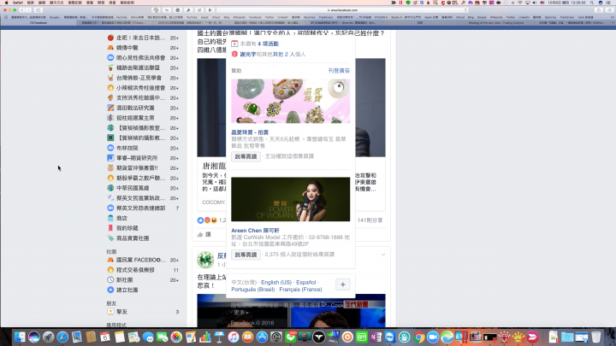Open Launchpad rocket in dock

coord(48,337)
